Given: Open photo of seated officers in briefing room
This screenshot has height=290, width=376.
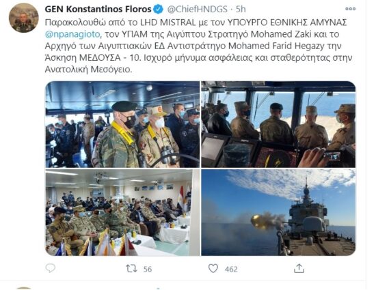Looking at the screenshot, I should coord(122,212).
